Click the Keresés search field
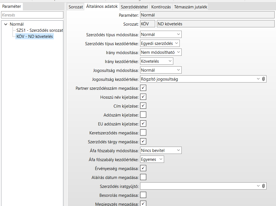Image resolution: width=276 pixels, height=206 pixels. (x=32, y=15)
